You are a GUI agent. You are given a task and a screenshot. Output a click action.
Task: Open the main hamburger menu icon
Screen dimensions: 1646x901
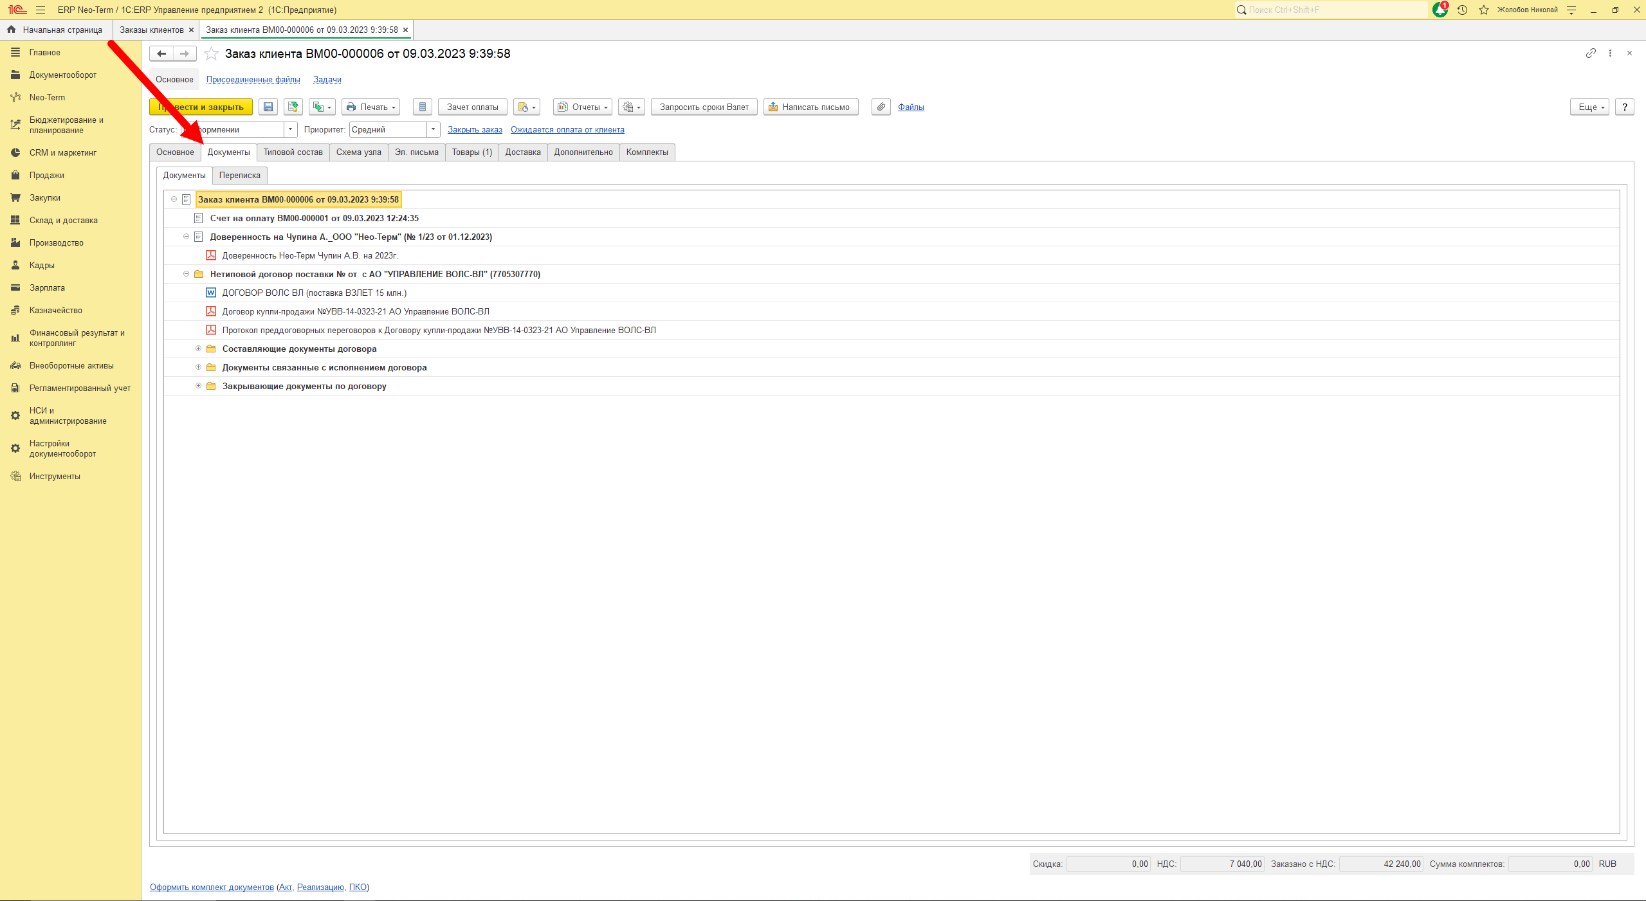click(41, 10)
